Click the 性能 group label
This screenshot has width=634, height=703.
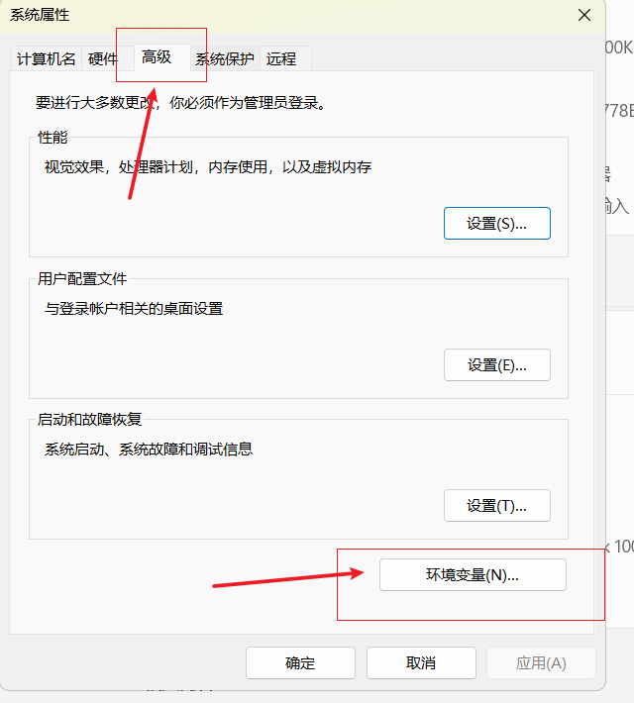[x=53, y=138]
